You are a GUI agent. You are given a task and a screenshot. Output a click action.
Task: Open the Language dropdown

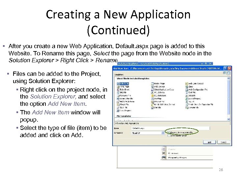163,133
